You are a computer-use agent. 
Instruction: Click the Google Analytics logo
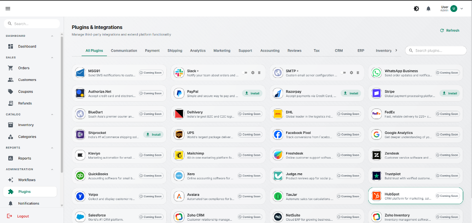click(x=376, y=134)
